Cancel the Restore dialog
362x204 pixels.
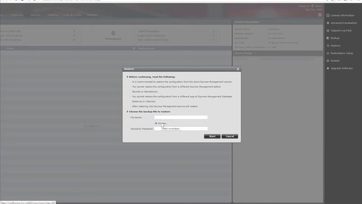click(230, 137)
